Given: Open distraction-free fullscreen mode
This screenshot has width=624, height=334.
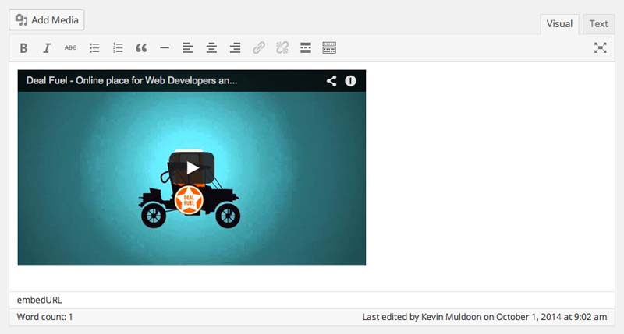Looking at the screenshot, I should click(600, 48).
